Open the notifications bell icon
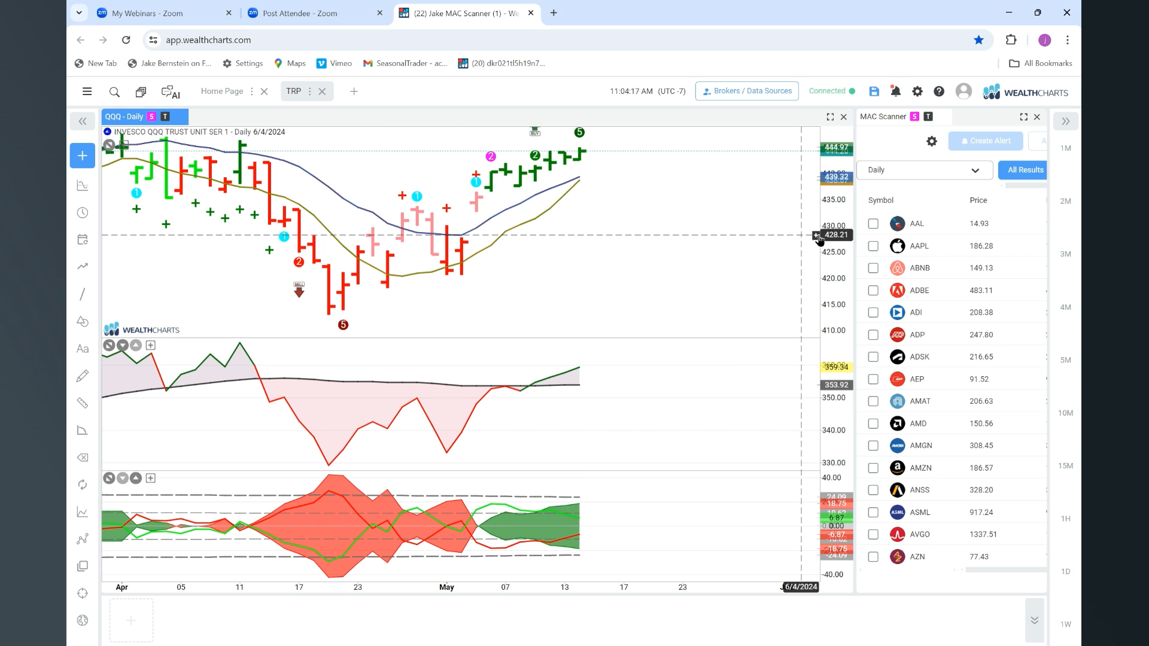1149x646 pixels. point(895,91)
